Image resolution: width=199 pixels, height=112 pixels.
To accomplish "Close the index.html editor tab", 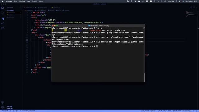I will point(35,7).
